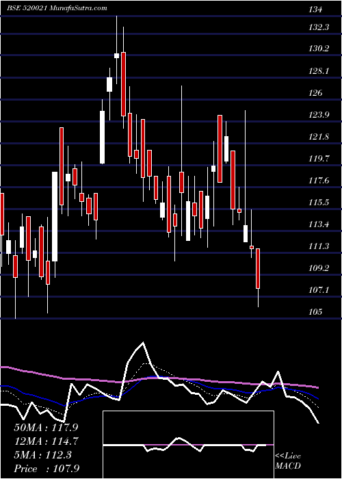342x479 pixels.
Task: Click the 111.3 price axis label
Action: pyautogui.click(x=319, y=246)
